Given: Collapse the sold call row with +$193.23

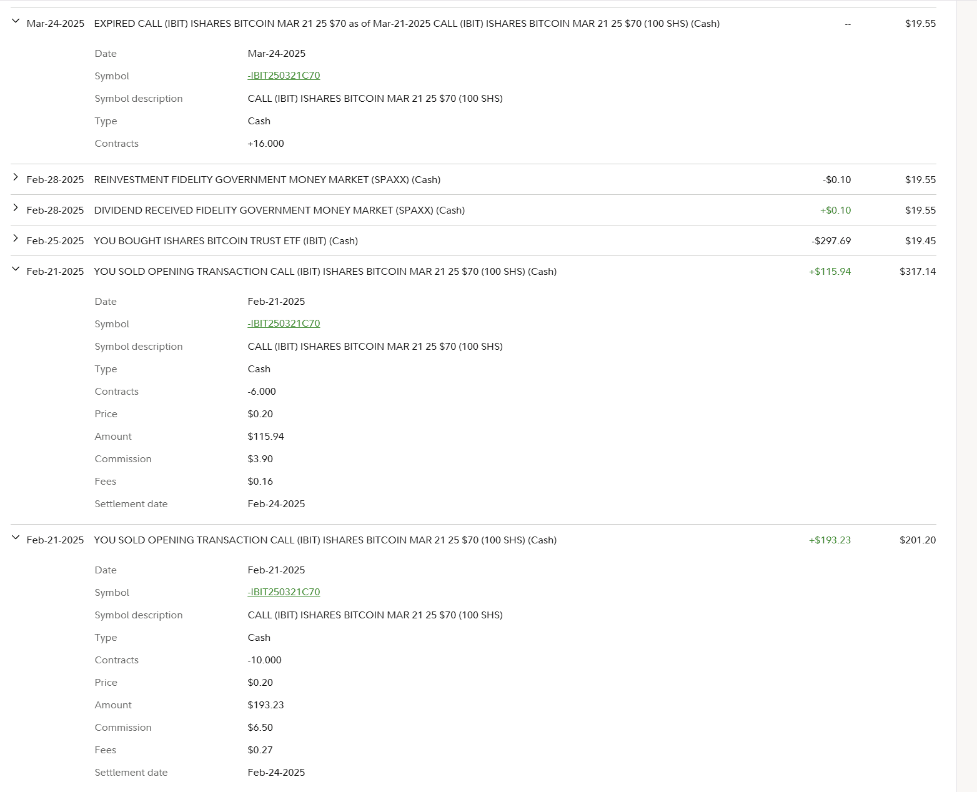Looking at the screenshot, I should click(x=16, y=538).
